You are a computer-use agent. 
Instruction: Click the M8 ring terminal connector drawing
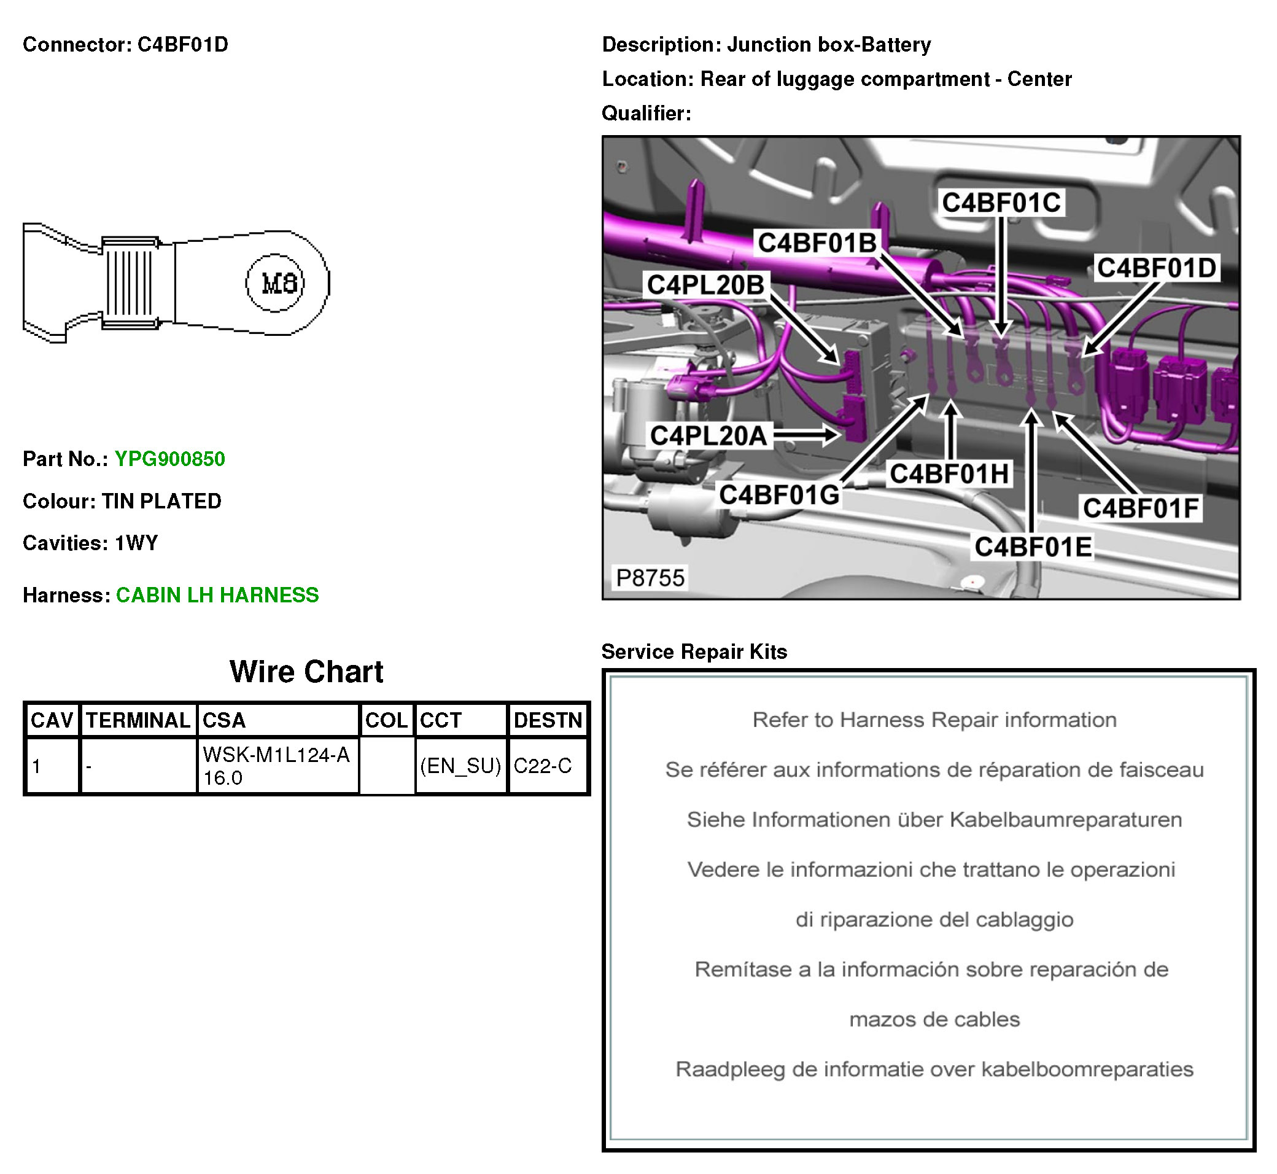(177, 283)
